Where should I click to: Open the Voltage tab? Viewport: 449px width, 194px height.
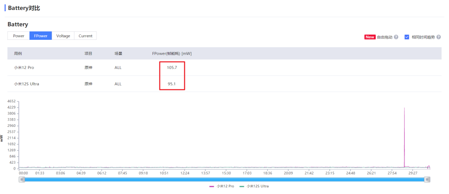[63, 36]
